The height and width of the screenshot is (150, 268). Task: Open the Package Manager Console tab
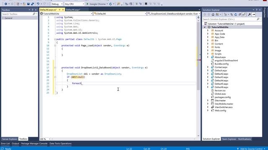[34, 143]
